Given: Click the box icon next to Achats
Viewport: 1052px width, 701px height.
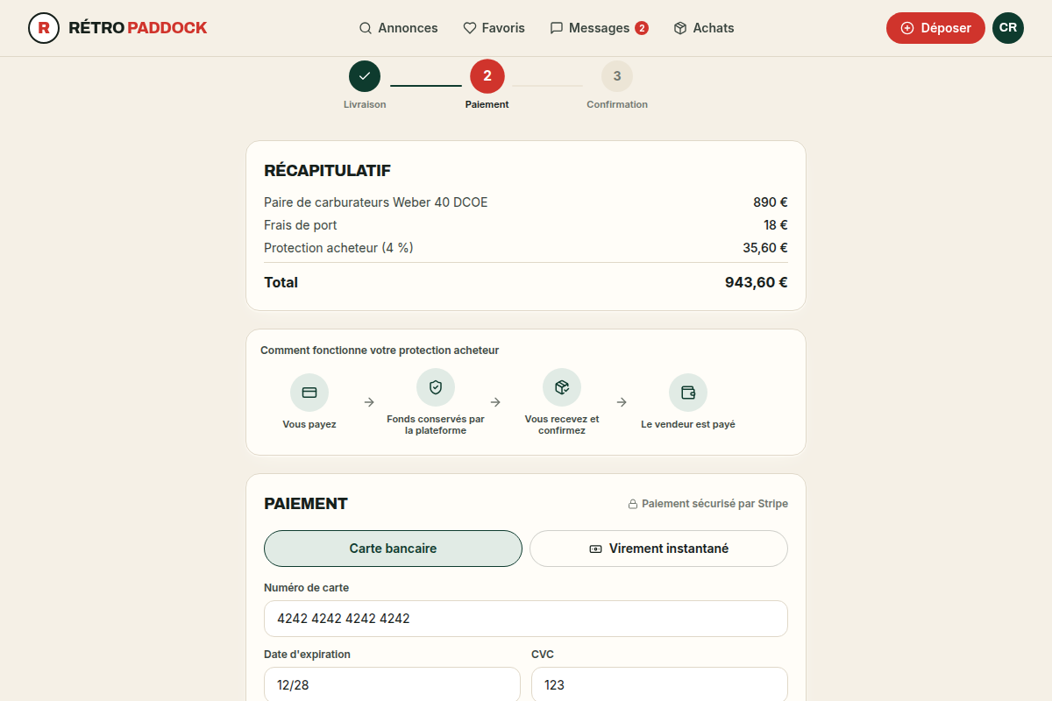Looking at the screenshot, I should [680, 28].
